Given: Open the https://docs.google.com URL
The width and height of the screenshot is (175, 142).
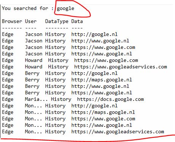Looking at the screenshot, I should click(110, 99).
